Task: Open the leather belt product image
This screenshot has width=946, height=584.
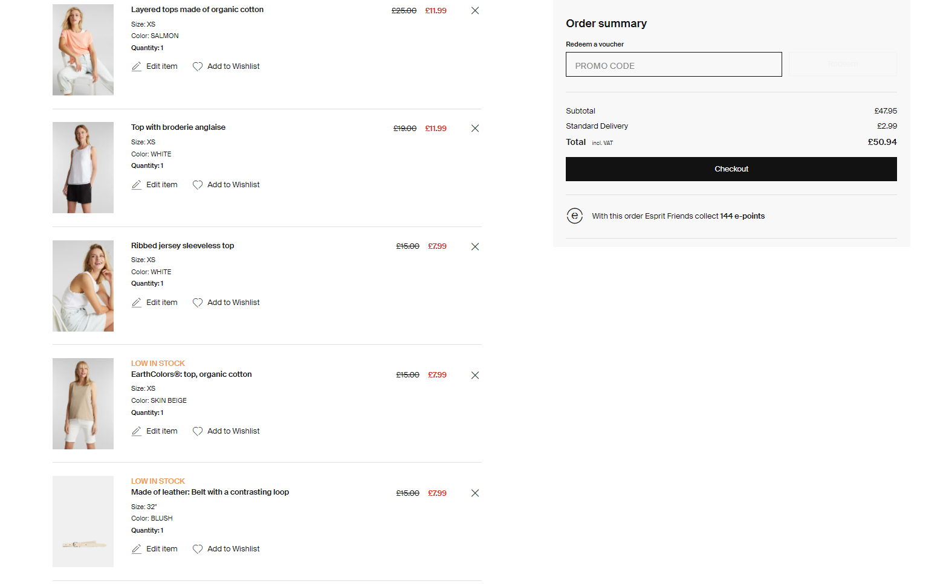Action: 83,521
